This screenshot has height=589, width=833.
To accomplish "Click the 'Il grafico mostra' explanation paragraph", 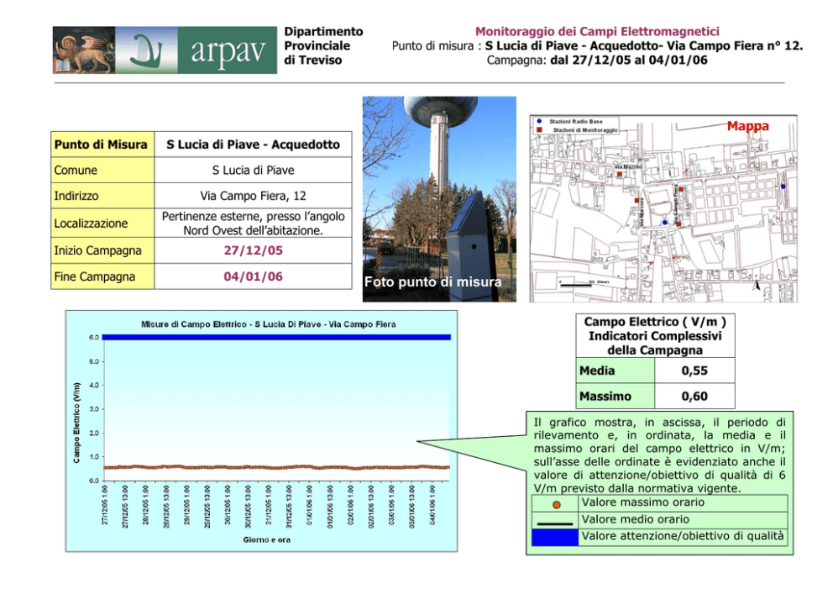I will (659, 455).
